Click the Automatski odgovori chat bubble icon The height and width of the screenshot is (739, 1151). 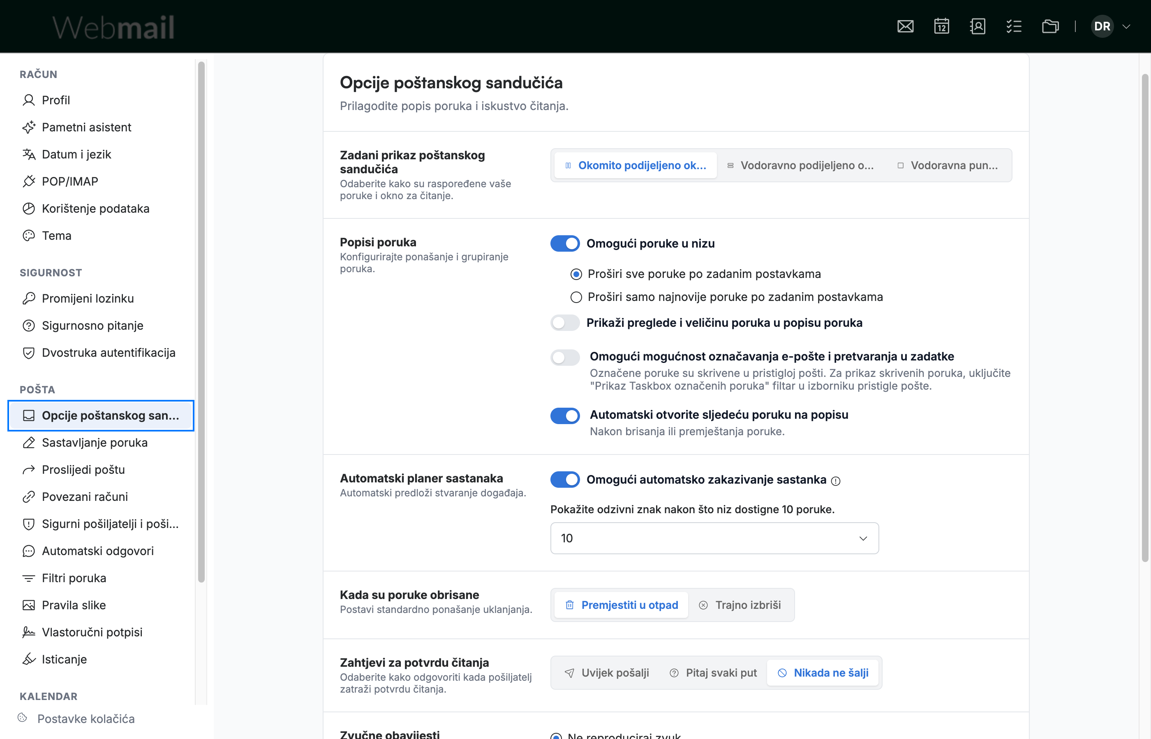pyautogui.click(x=29, y=551)
